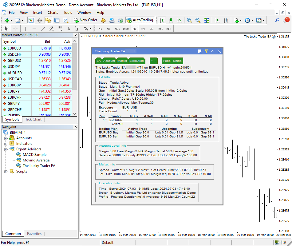Click the New Order button
This screenshot has height=246, width=292.
(x=85, y=20)
